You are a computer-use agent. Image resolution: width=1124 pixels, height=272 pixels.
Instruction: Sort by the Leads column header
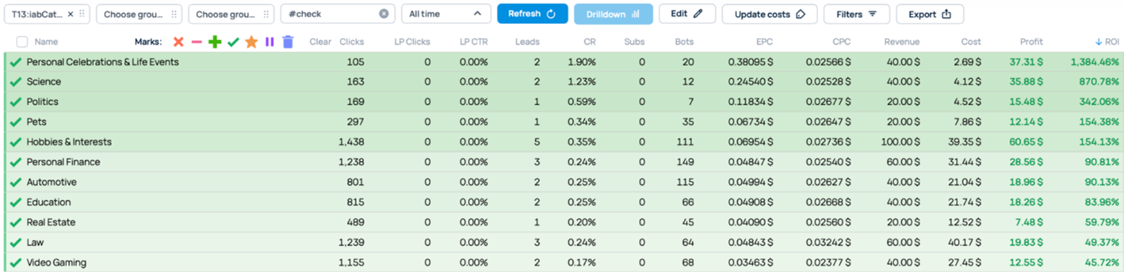(x=527, y=42)
